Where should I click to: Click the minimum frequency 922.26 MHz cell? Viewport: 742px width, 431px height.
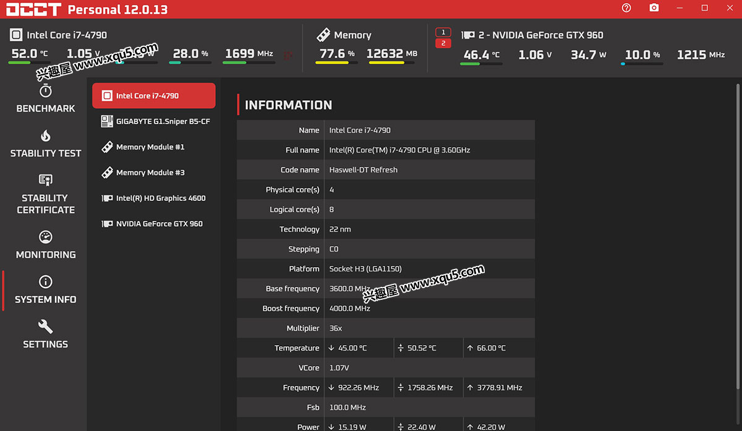pyautogui.click(x=359, y=387)
